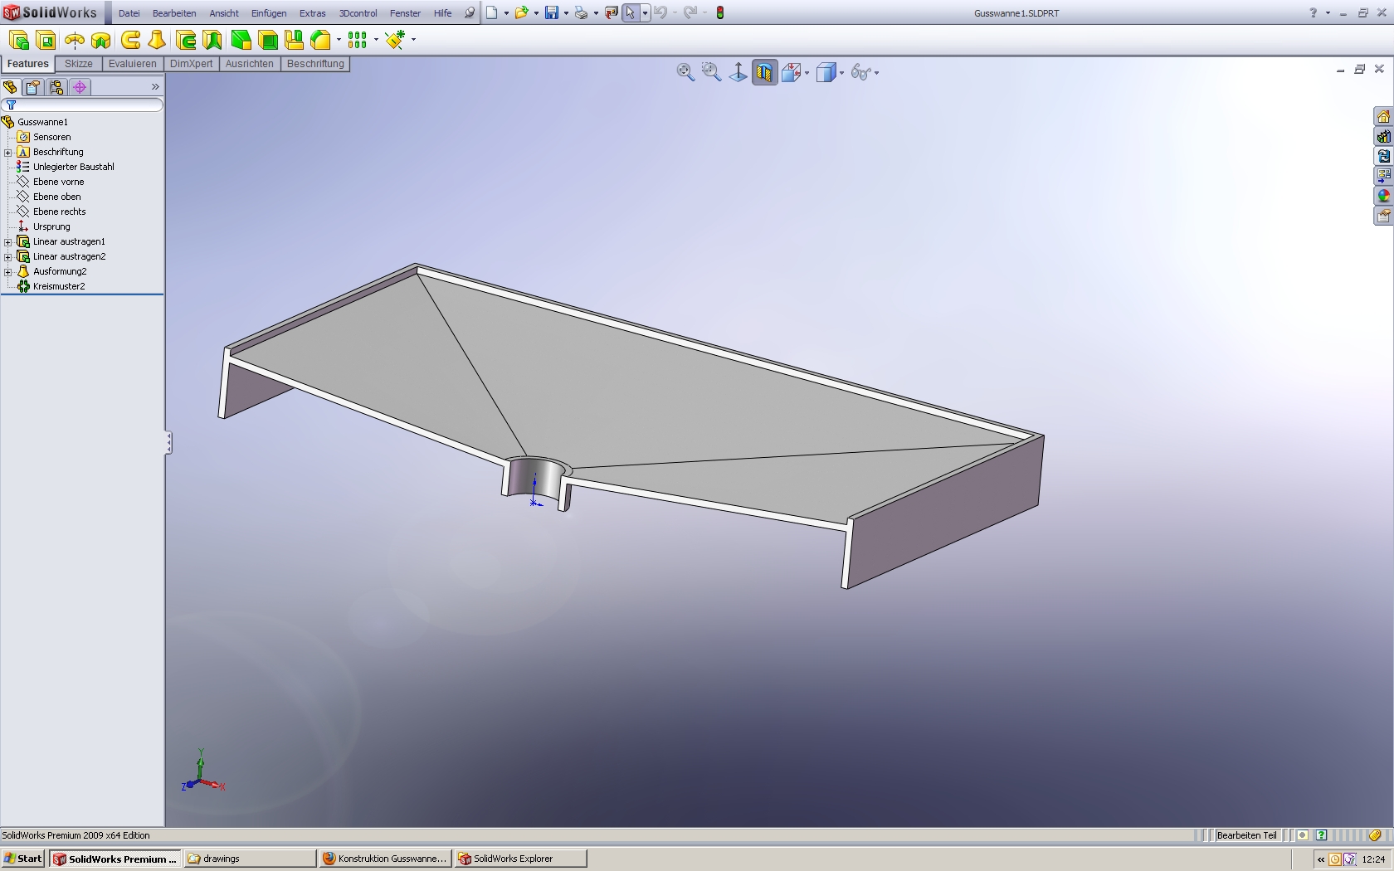This screenshot has height=871, width=1394.
Task: Choose the Rib tool
Action: (x=294, y=40)
